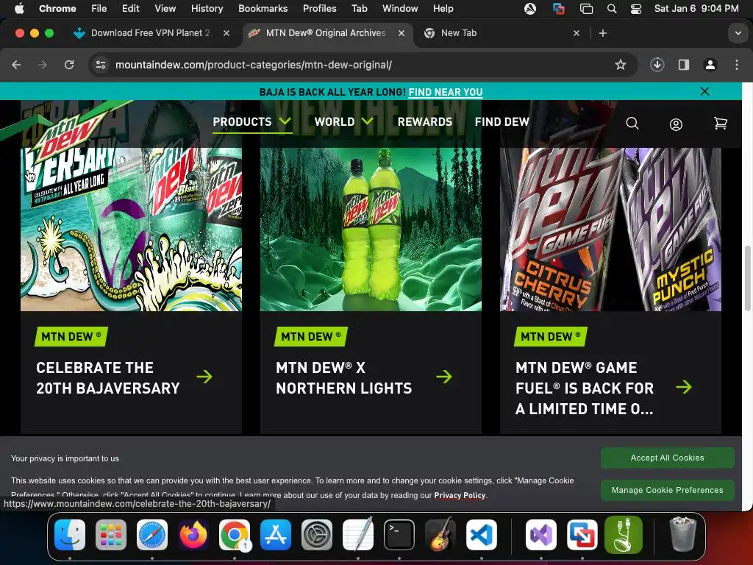Click FIND NEAR YOU banner link

pyautogui.click(x=446, y=92)
